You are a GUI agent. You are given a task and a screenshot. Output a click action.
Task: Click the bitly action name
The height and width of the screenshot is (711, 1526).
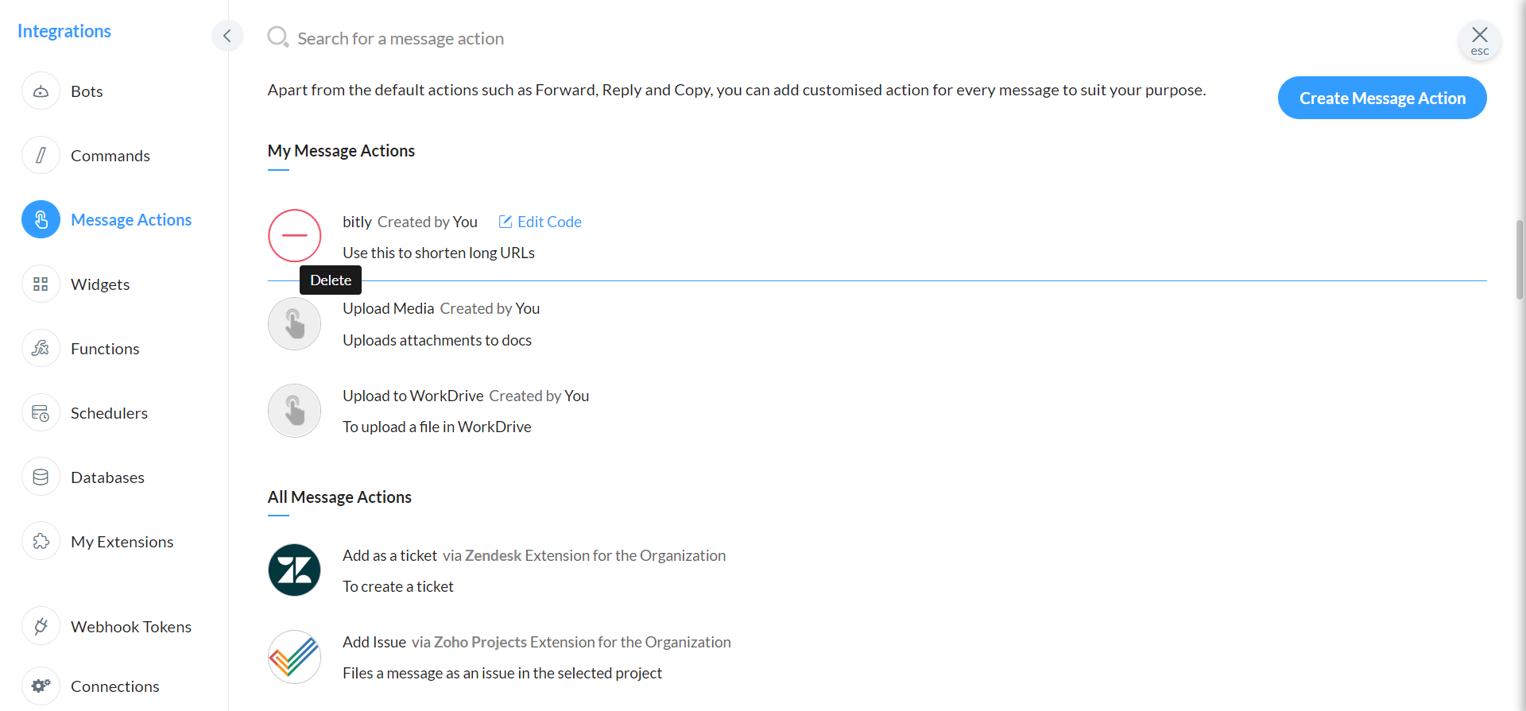pos(357,222)
